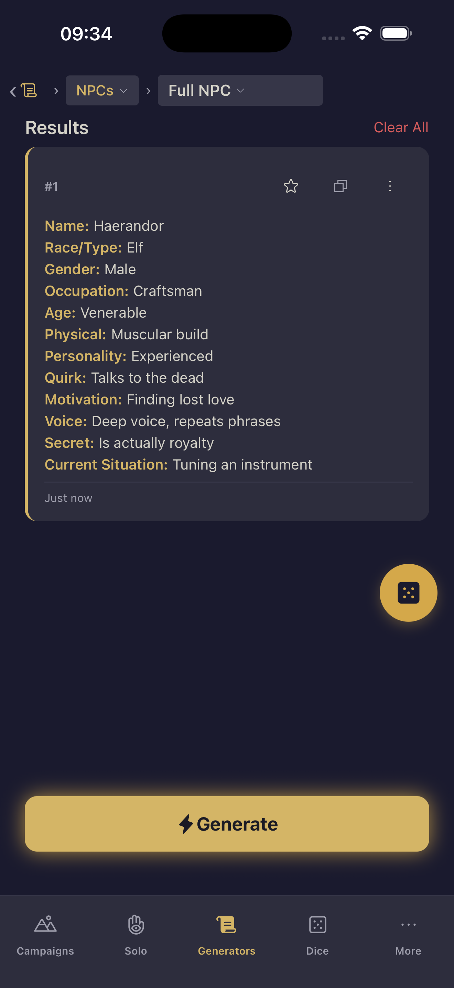Viewport: 454px width, 988px height.
Task: Copy the Haerandor NPC result
Action: 340,186
